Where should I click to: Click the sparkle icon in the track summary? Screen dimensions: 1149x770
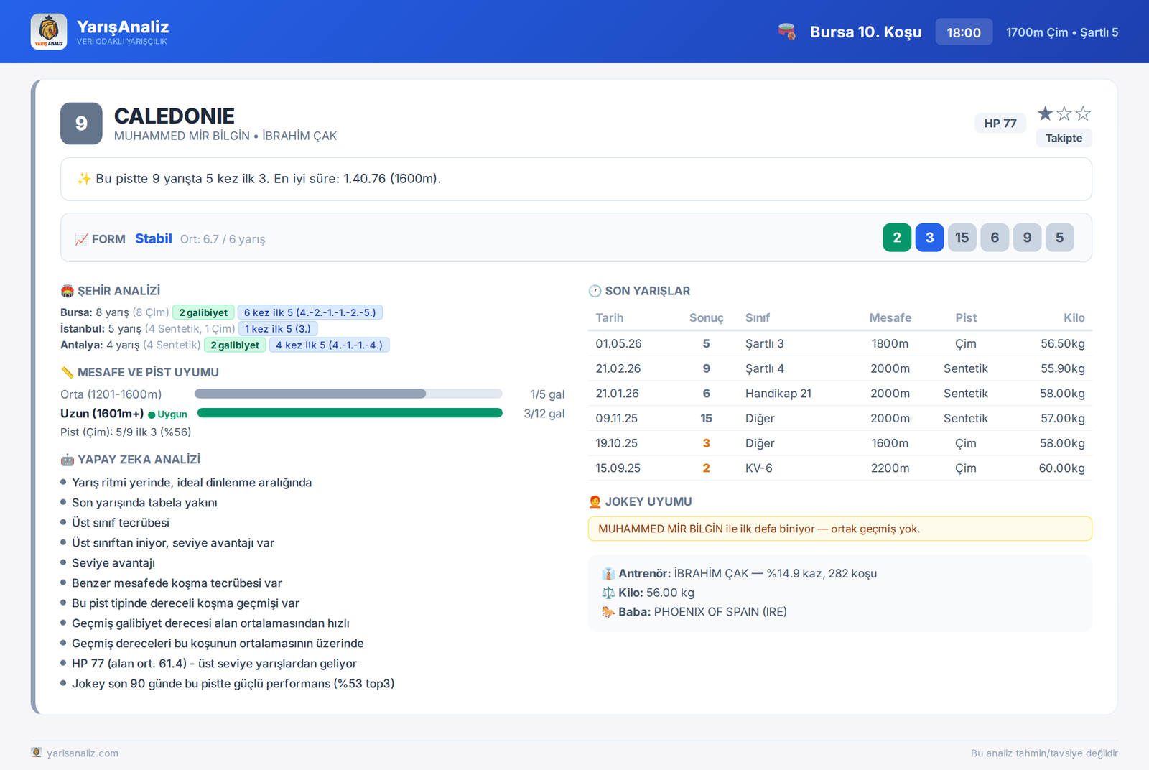pyautogui.click(x=84, y=179)
